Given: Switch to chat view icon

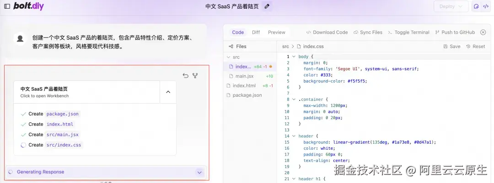Looking at the screenshot, I should click(476, 6).
